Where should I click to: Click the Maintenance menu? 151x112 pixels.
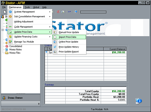tap(15, 7)
